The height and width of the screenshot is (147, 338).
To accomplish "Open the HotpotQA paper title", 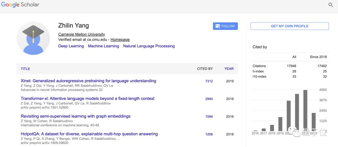I will coord(89,134).
